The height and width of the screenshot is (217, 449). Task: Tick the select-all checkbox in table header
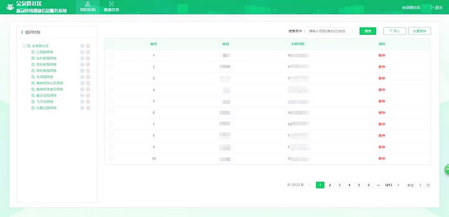coord(112,44)
